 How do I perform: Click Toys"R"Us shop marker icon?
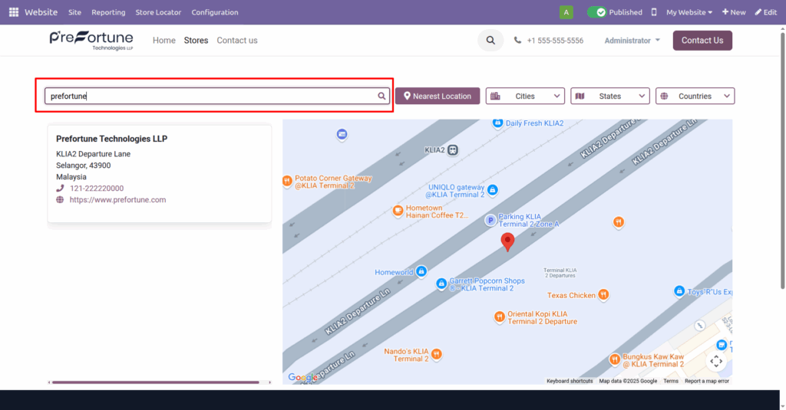coord(679,291)
